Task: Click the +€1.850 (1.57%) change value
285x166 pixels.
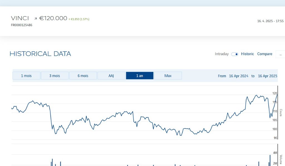Action: pyautogui.click(x=79, y=19)
